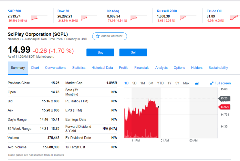Click the Market Cap value 1.895B

click(111, 83)
